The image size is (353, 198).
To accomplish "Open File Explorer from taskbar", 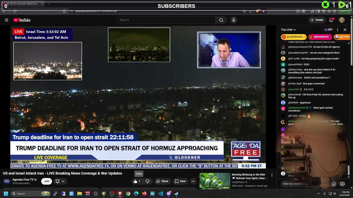I will 79,194.
